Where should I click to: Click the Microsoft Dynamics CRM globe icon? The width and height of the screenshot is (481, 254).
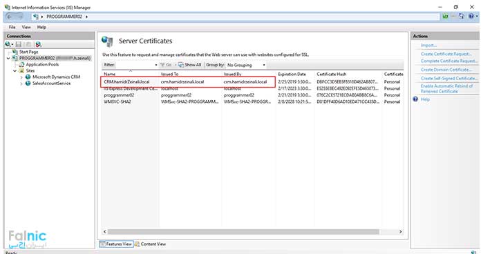tap(28, 77)
